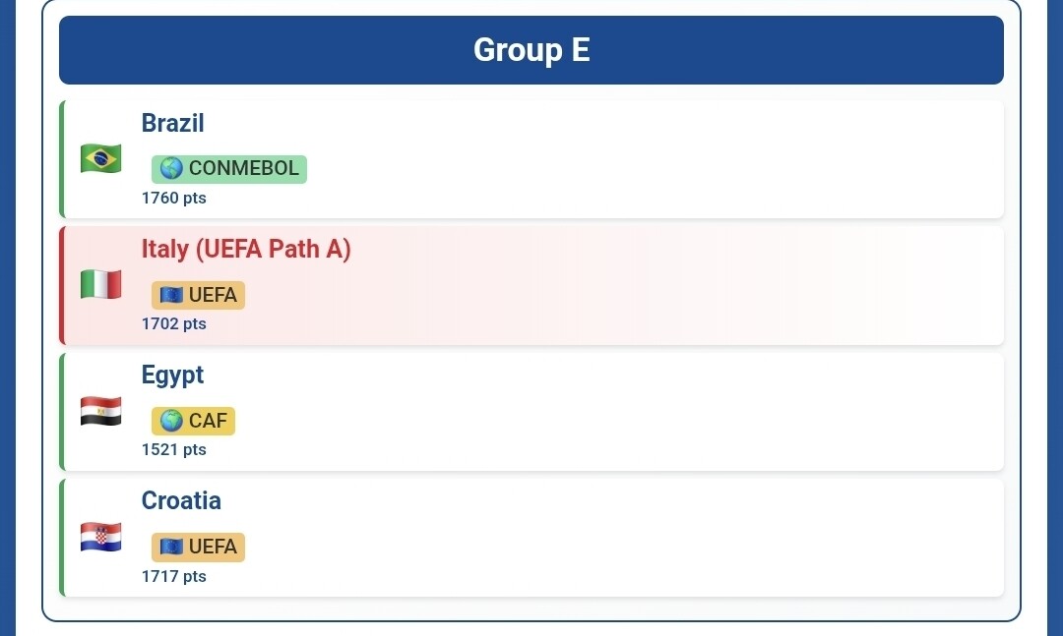Open the Brazil team name
Screen dimensions: 1063x636
click(x=173, y=123)
